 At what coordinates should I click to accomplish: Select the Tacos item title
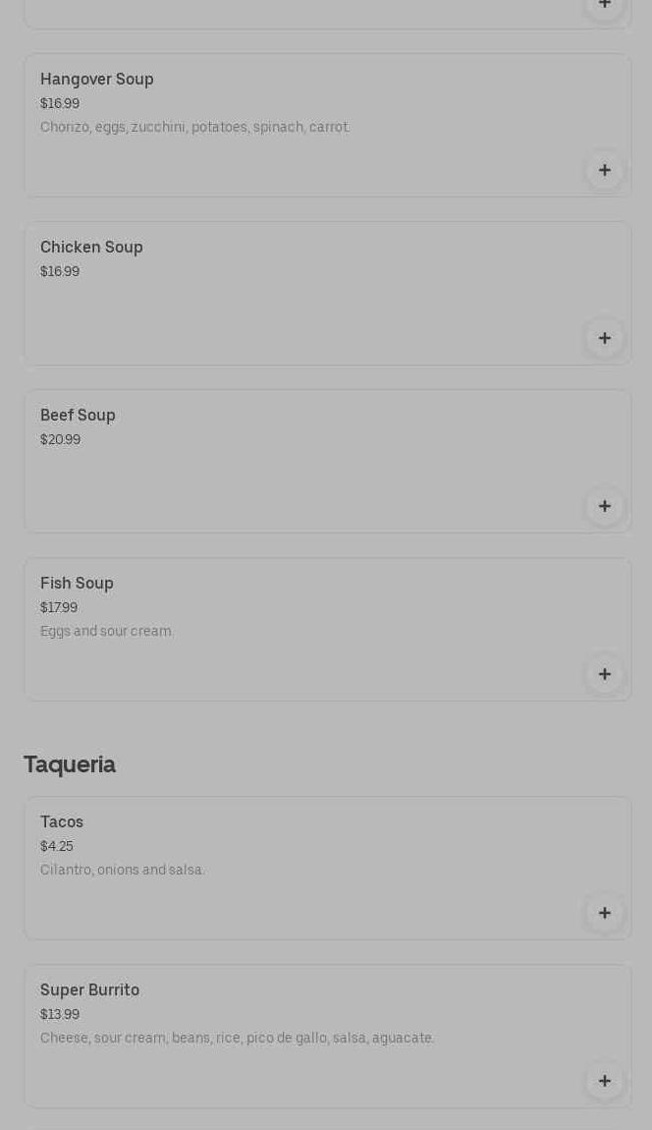click(x=62, y=822)
